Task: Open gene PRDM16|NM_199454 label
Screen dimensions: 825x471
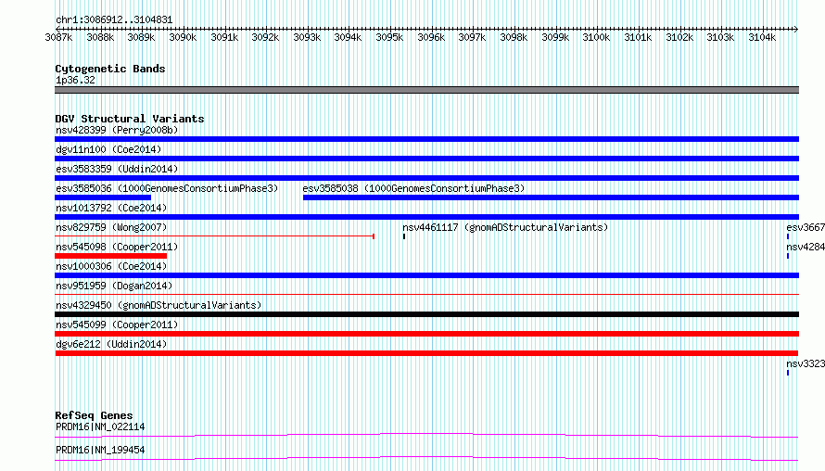Action: click(100, 450)
